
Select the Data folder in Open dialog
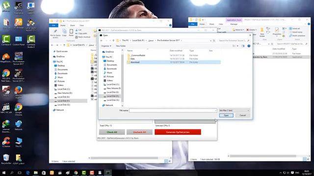click(132, 59)
